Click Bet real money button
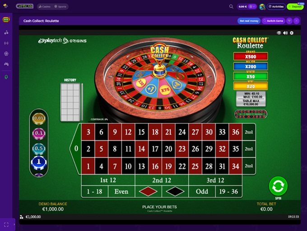 (x=249, y=21)
